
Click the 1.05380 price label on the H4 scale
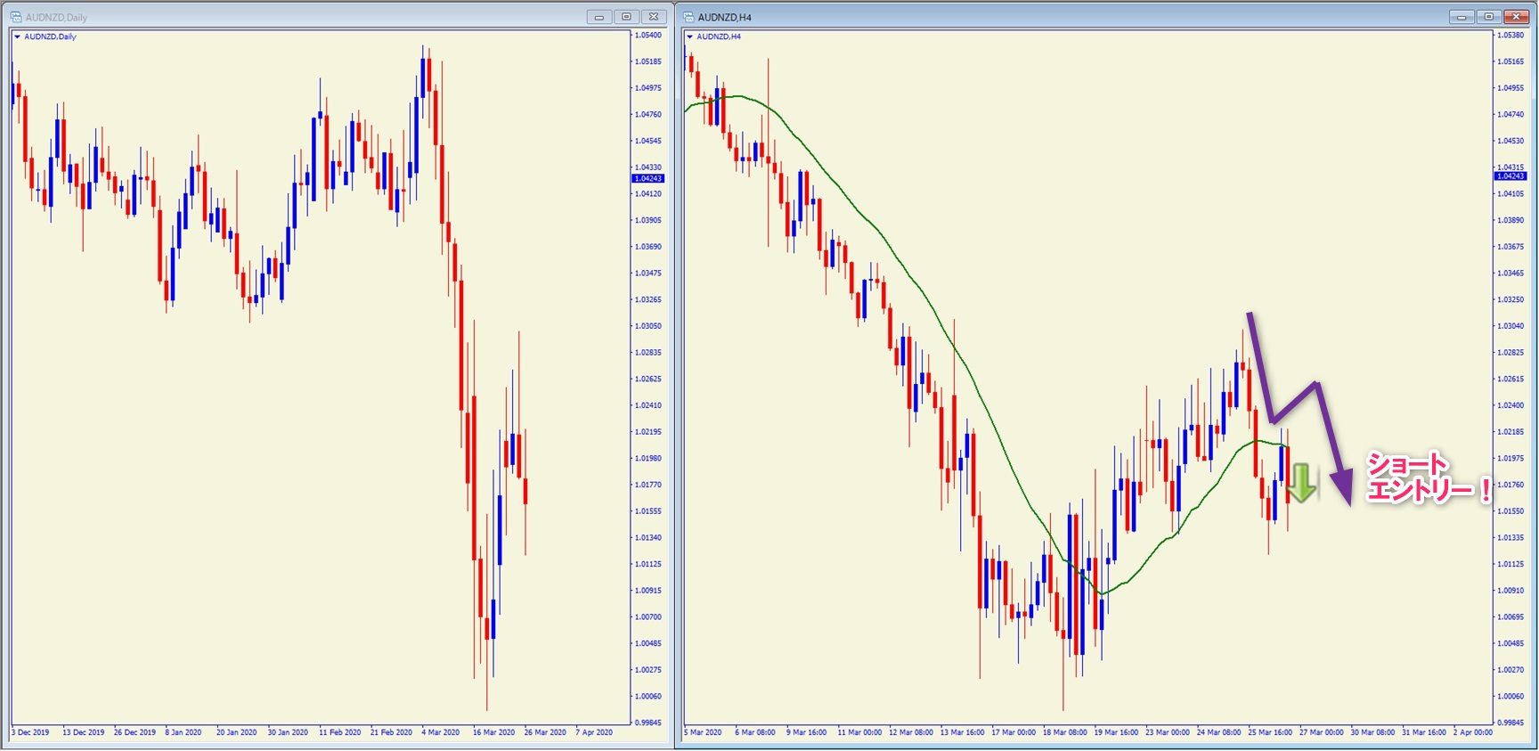click(x=1510, y=36)
